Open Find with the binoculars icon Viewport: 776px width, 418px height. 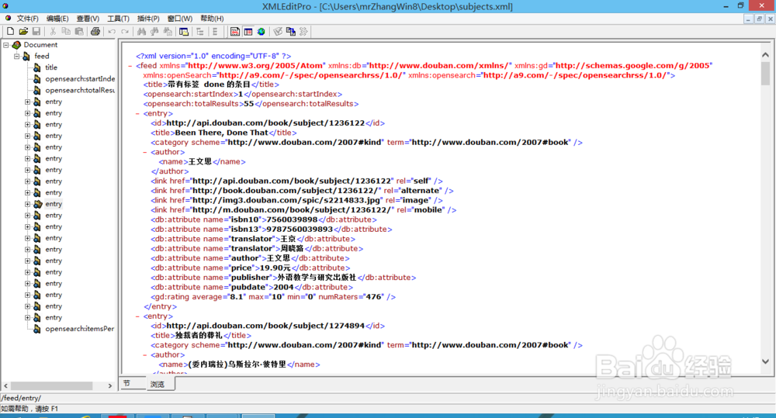point(141,32)
